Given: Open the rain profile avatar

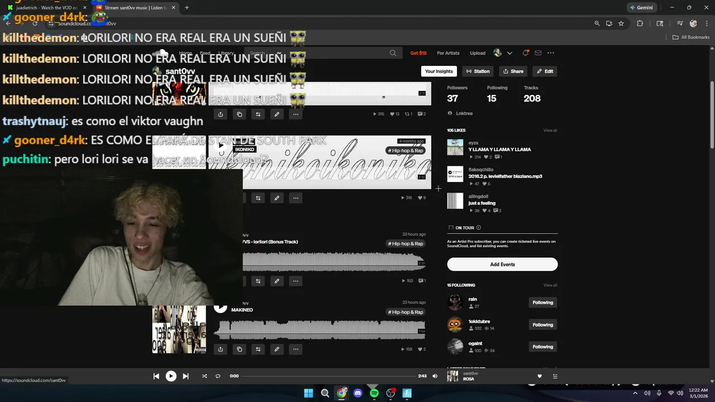Looking at the screenshot, I should (x=455, y=303).
